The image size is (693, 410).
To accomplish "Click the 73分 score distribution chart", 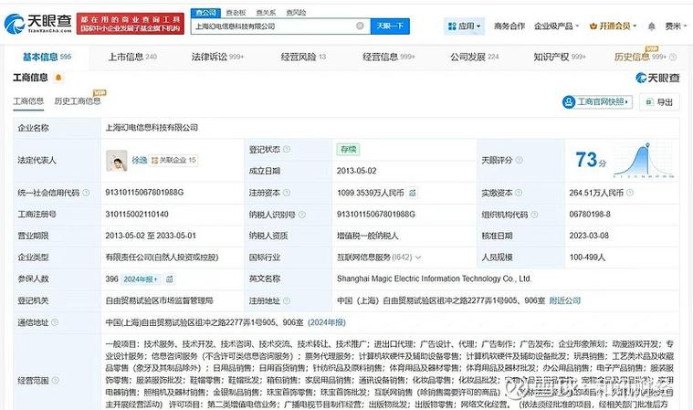I will point(644,160).
